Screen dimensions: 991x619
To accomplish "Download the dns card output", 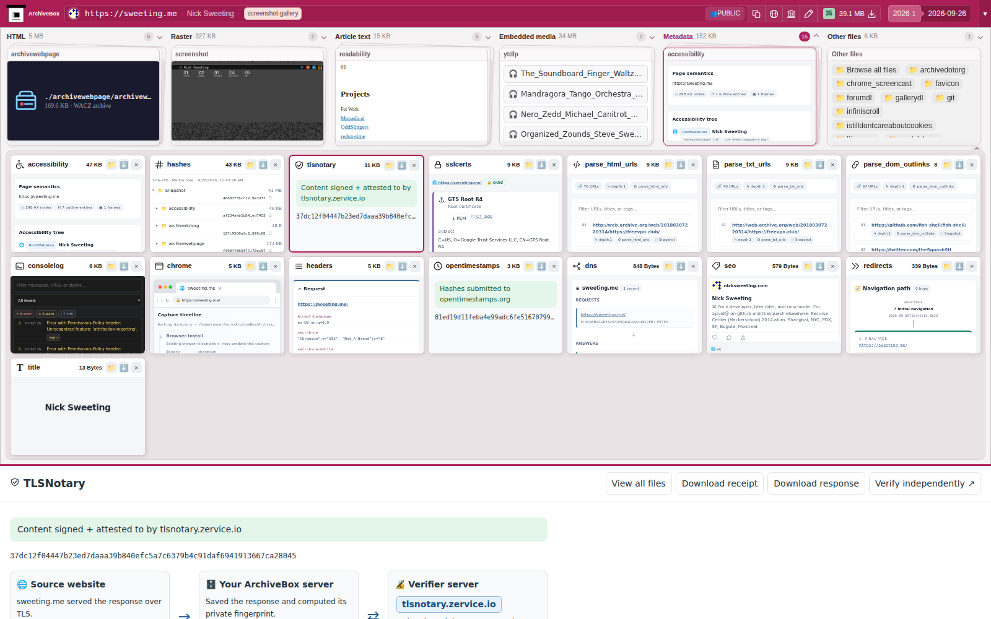I will (681, 266).
